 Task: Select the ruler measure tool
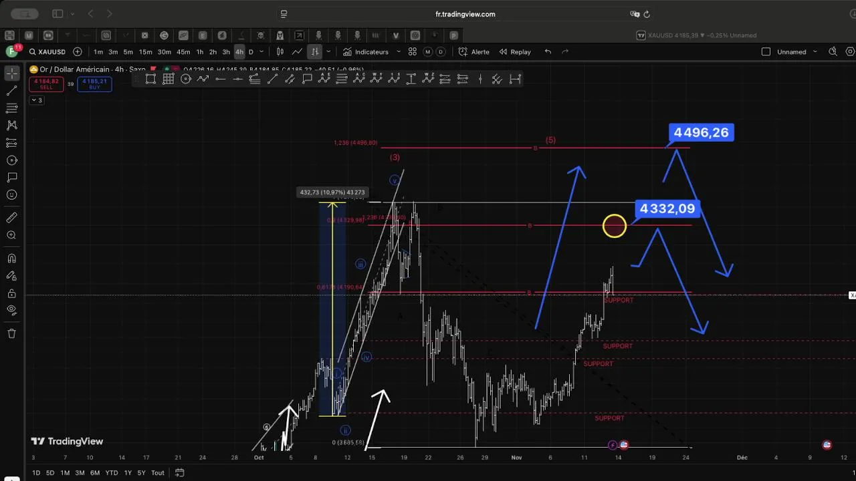point(11,218)
